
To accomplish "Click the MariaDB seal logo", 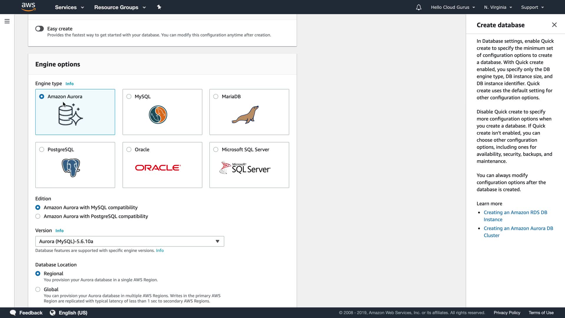I will pos(245,115).
